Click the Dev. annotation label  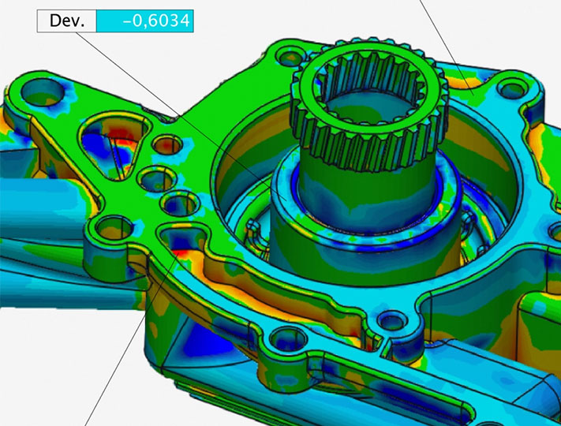point(65,21)
